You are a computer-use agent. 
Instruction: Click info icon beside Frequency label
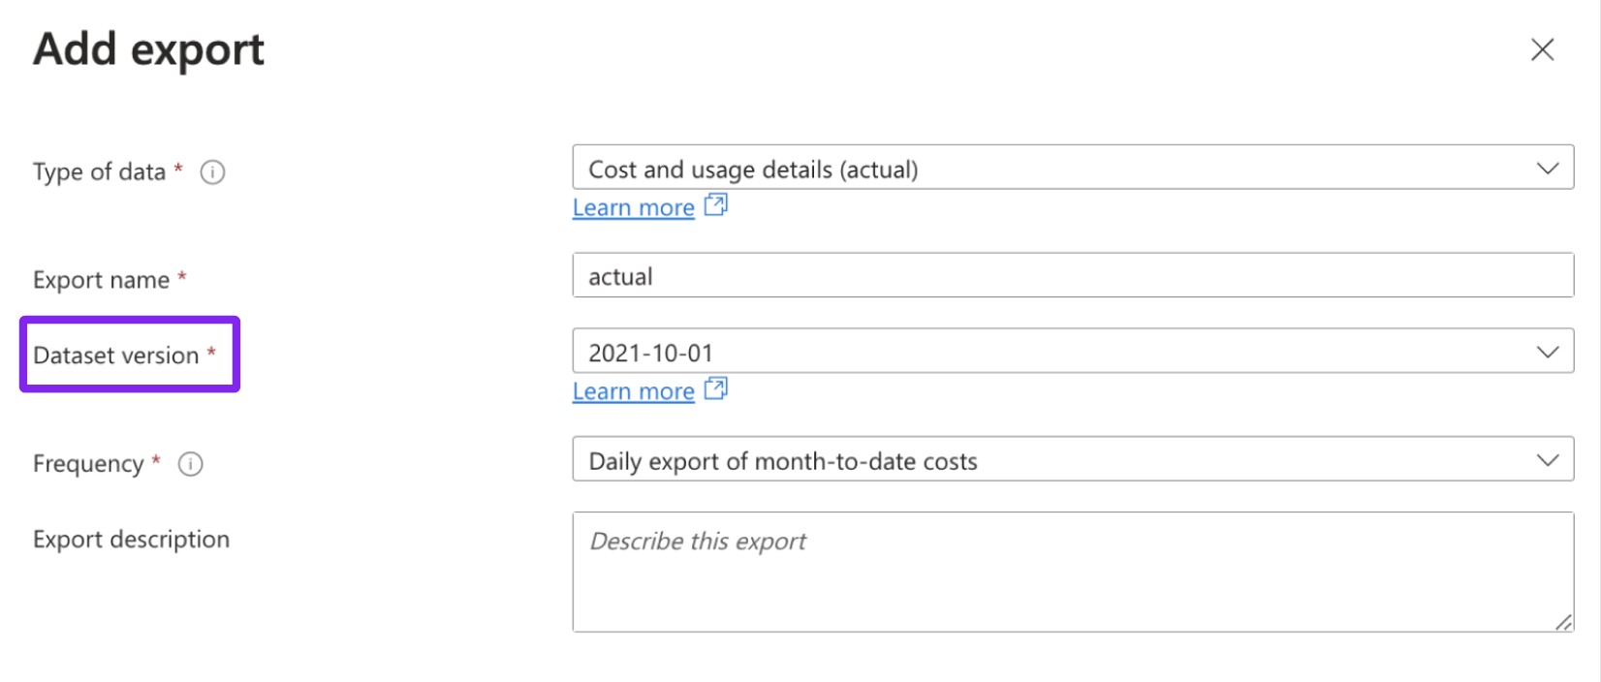(191, 464)
